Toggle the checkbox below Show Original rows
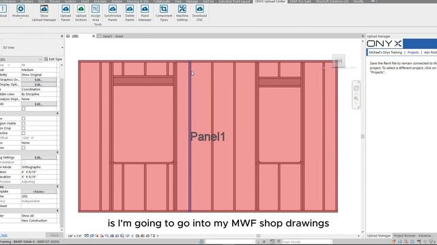 pyautogui.click(x=23, y=109)
